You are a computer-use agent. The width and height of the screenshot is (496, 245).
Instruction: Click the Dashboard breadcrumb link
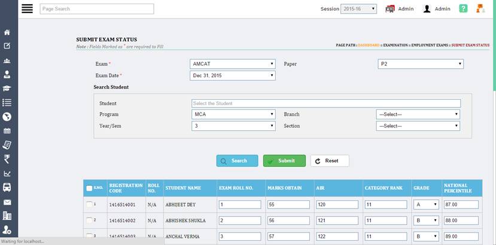(369, 45)
